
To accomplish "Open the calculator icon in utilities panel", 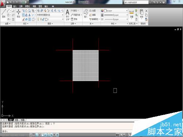I will pyautogui.click(x=137, y=19).
